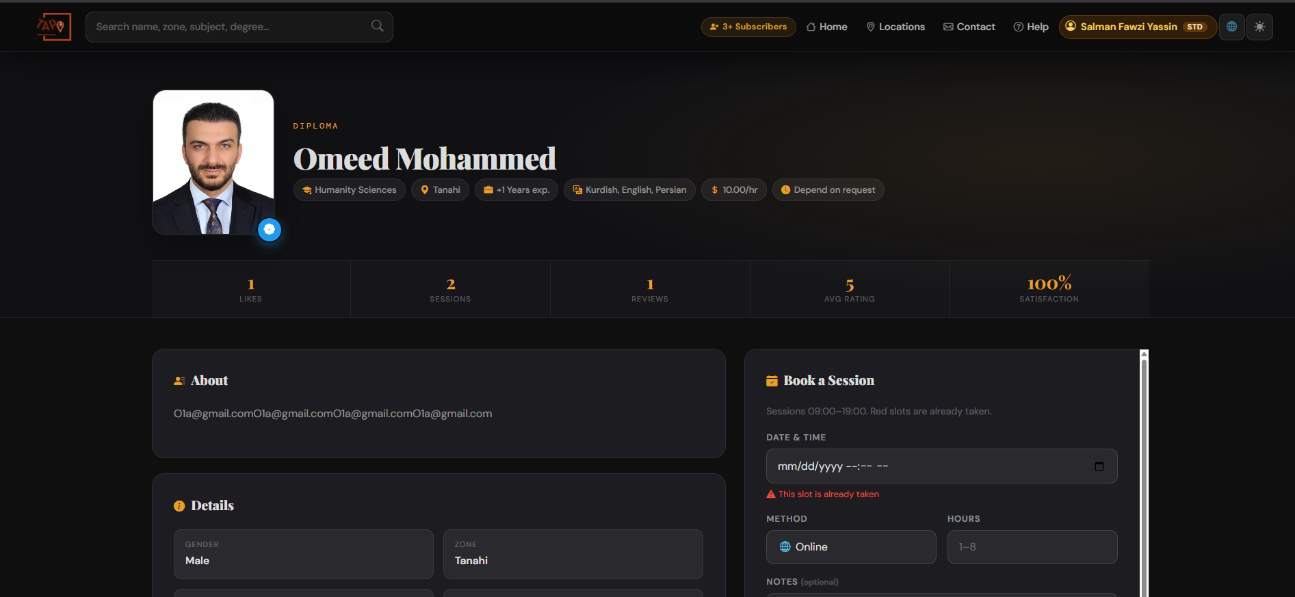Click the Details info icon
Viewport: 1295px width, 597px height.
pyautogui.click(x=179, y=506)
